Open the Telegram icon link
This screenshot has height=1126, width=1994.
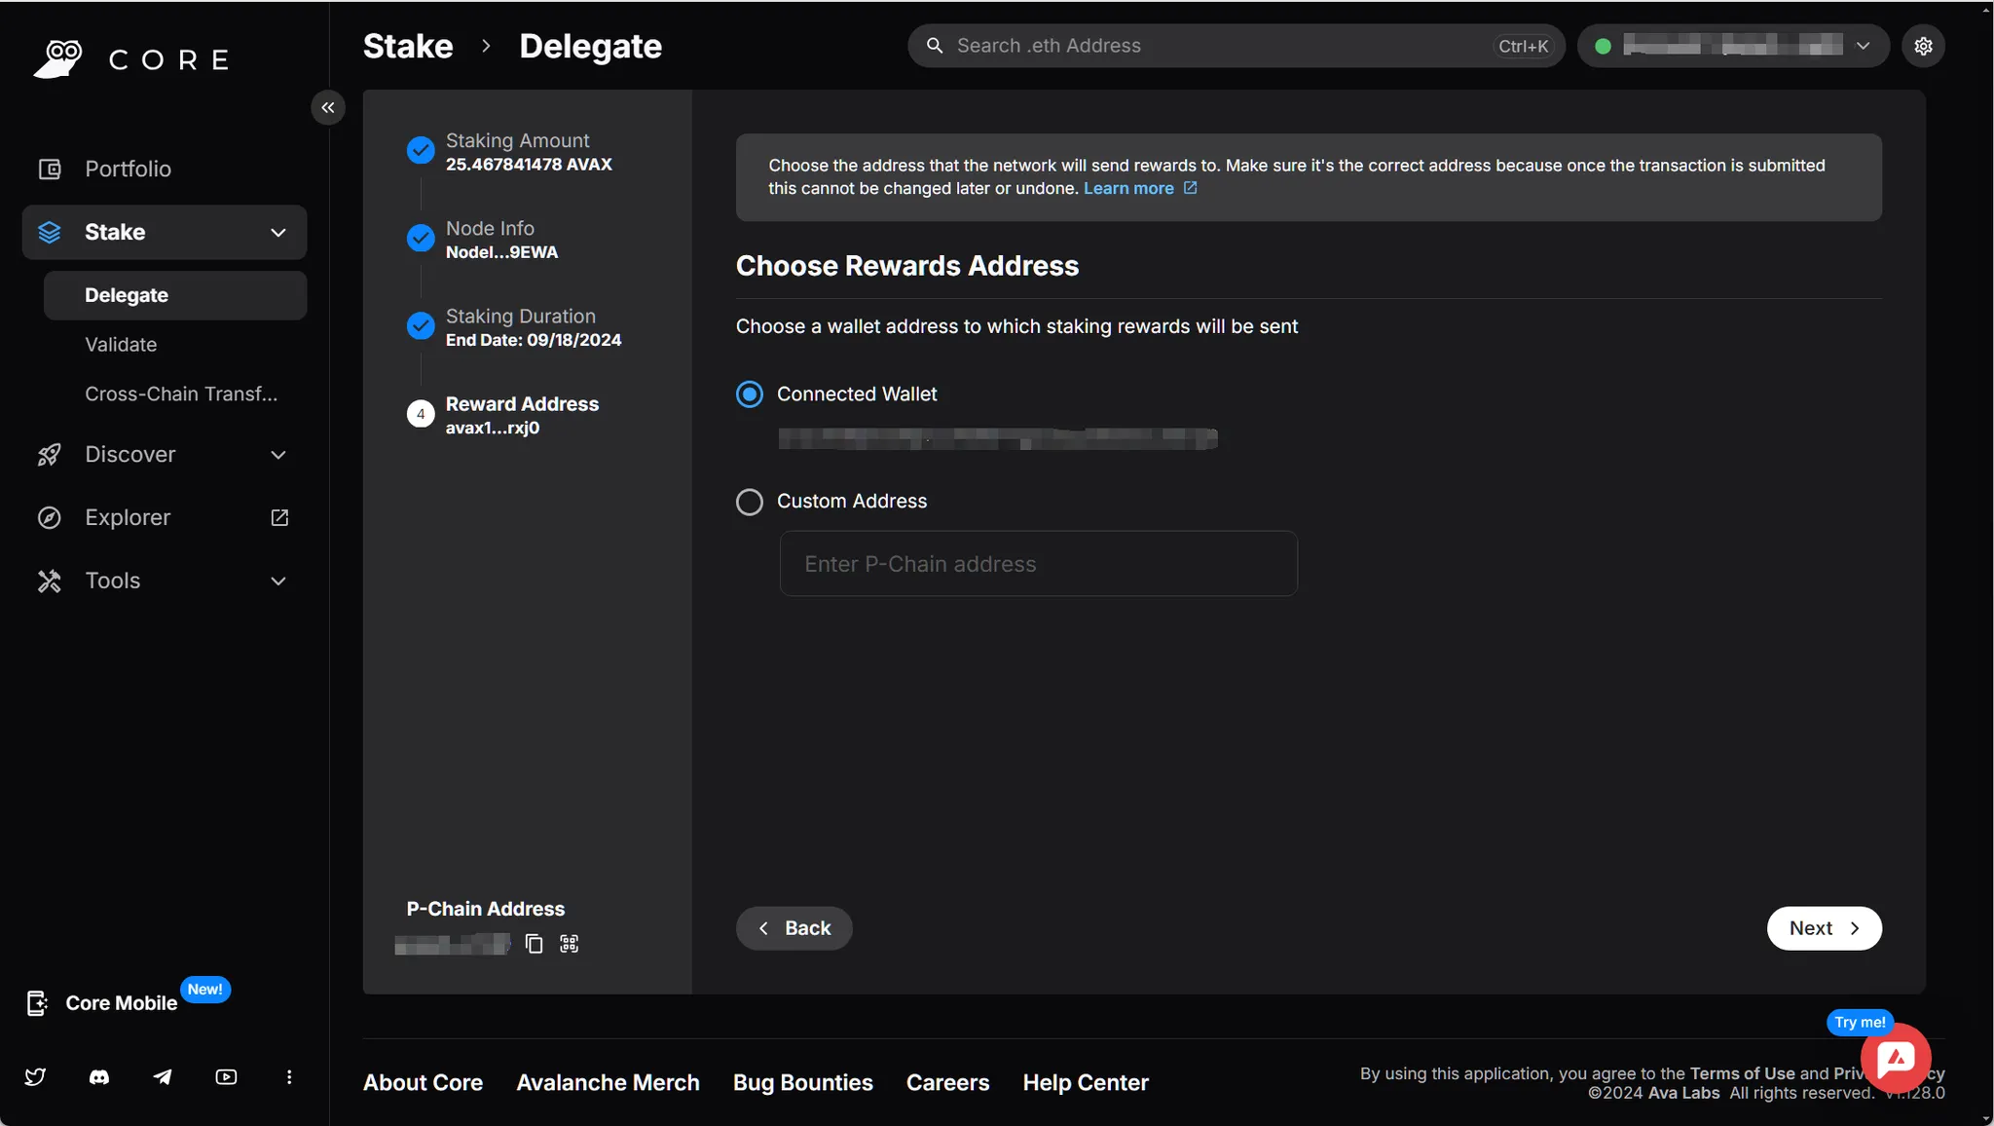(x=163, y=1076)
